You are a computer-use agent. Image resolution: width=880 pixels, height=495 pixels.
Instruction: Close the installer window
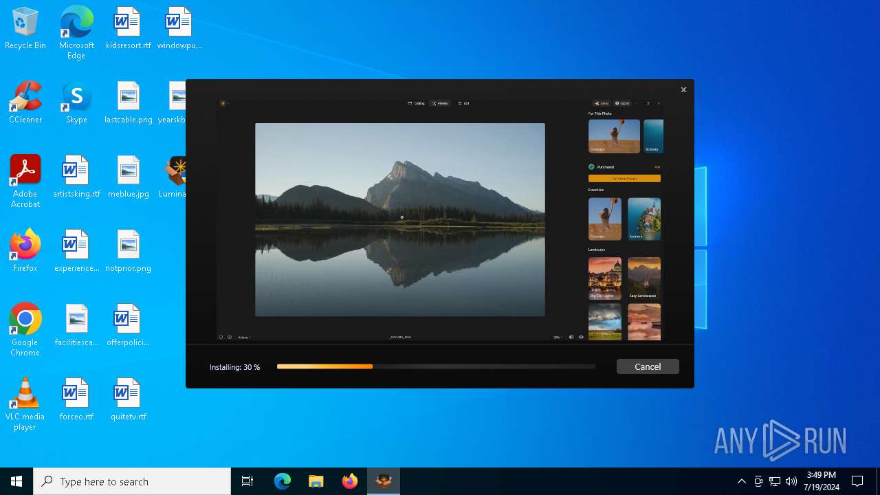(683, 89)
